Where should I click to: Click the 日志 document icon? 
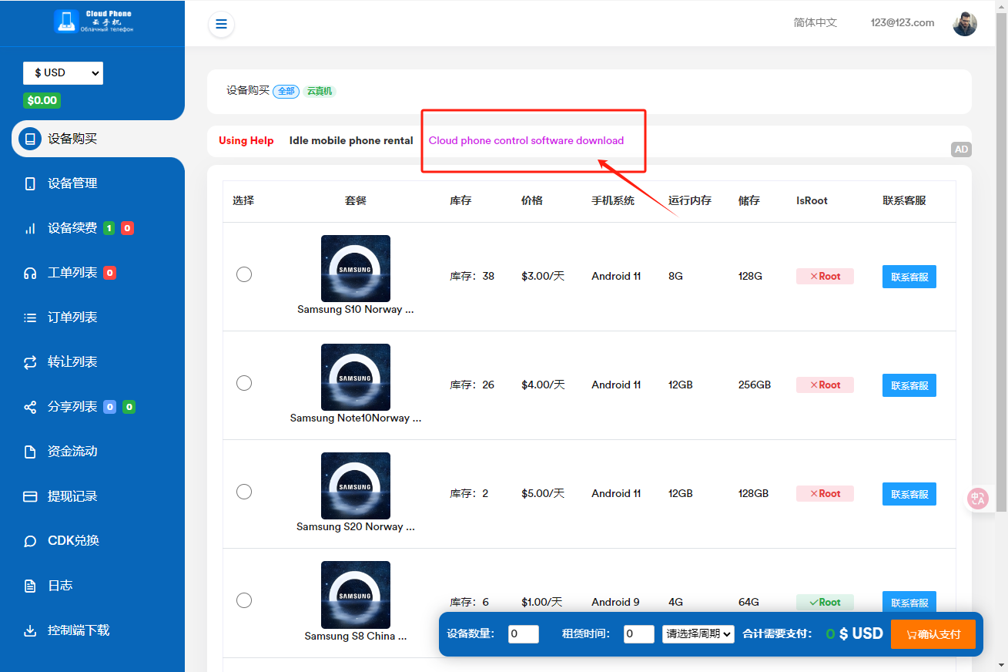pos(30,586)
